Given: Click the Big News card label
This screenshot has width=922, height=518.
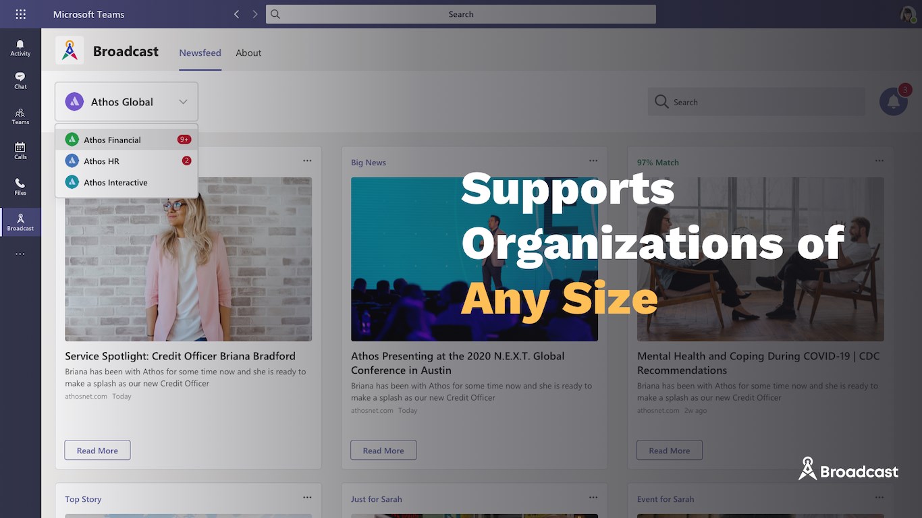Looking at the screenshot, I should 369,163.
